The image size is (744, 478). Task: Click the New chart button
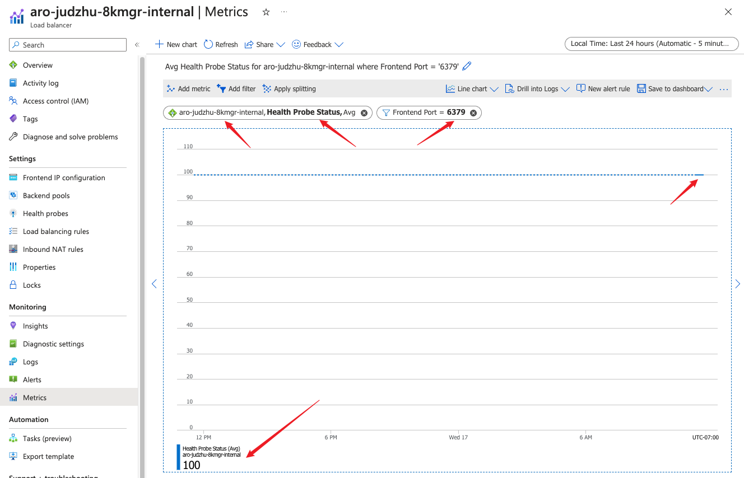tap(175, 44)
